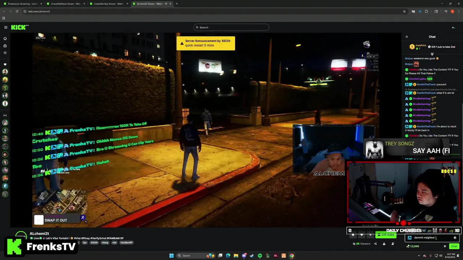Follow the channel with the heart button
This screenshot has height=260, width=463.
pos(361,235)
